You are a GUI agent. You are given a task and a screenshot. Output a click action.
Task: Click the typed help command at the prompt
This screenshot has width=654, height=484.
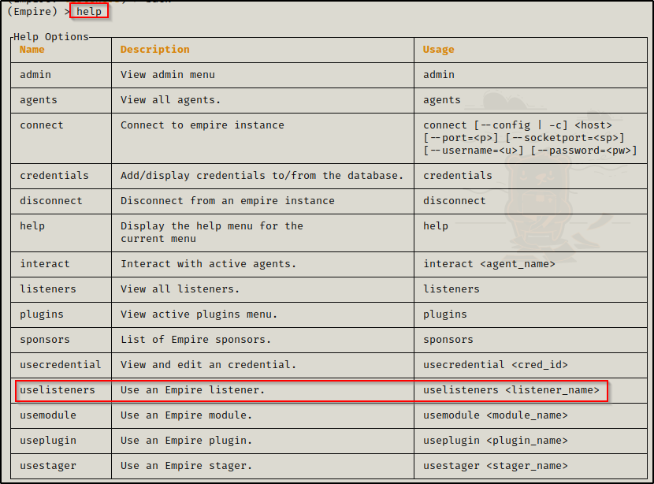pos(89,12)
